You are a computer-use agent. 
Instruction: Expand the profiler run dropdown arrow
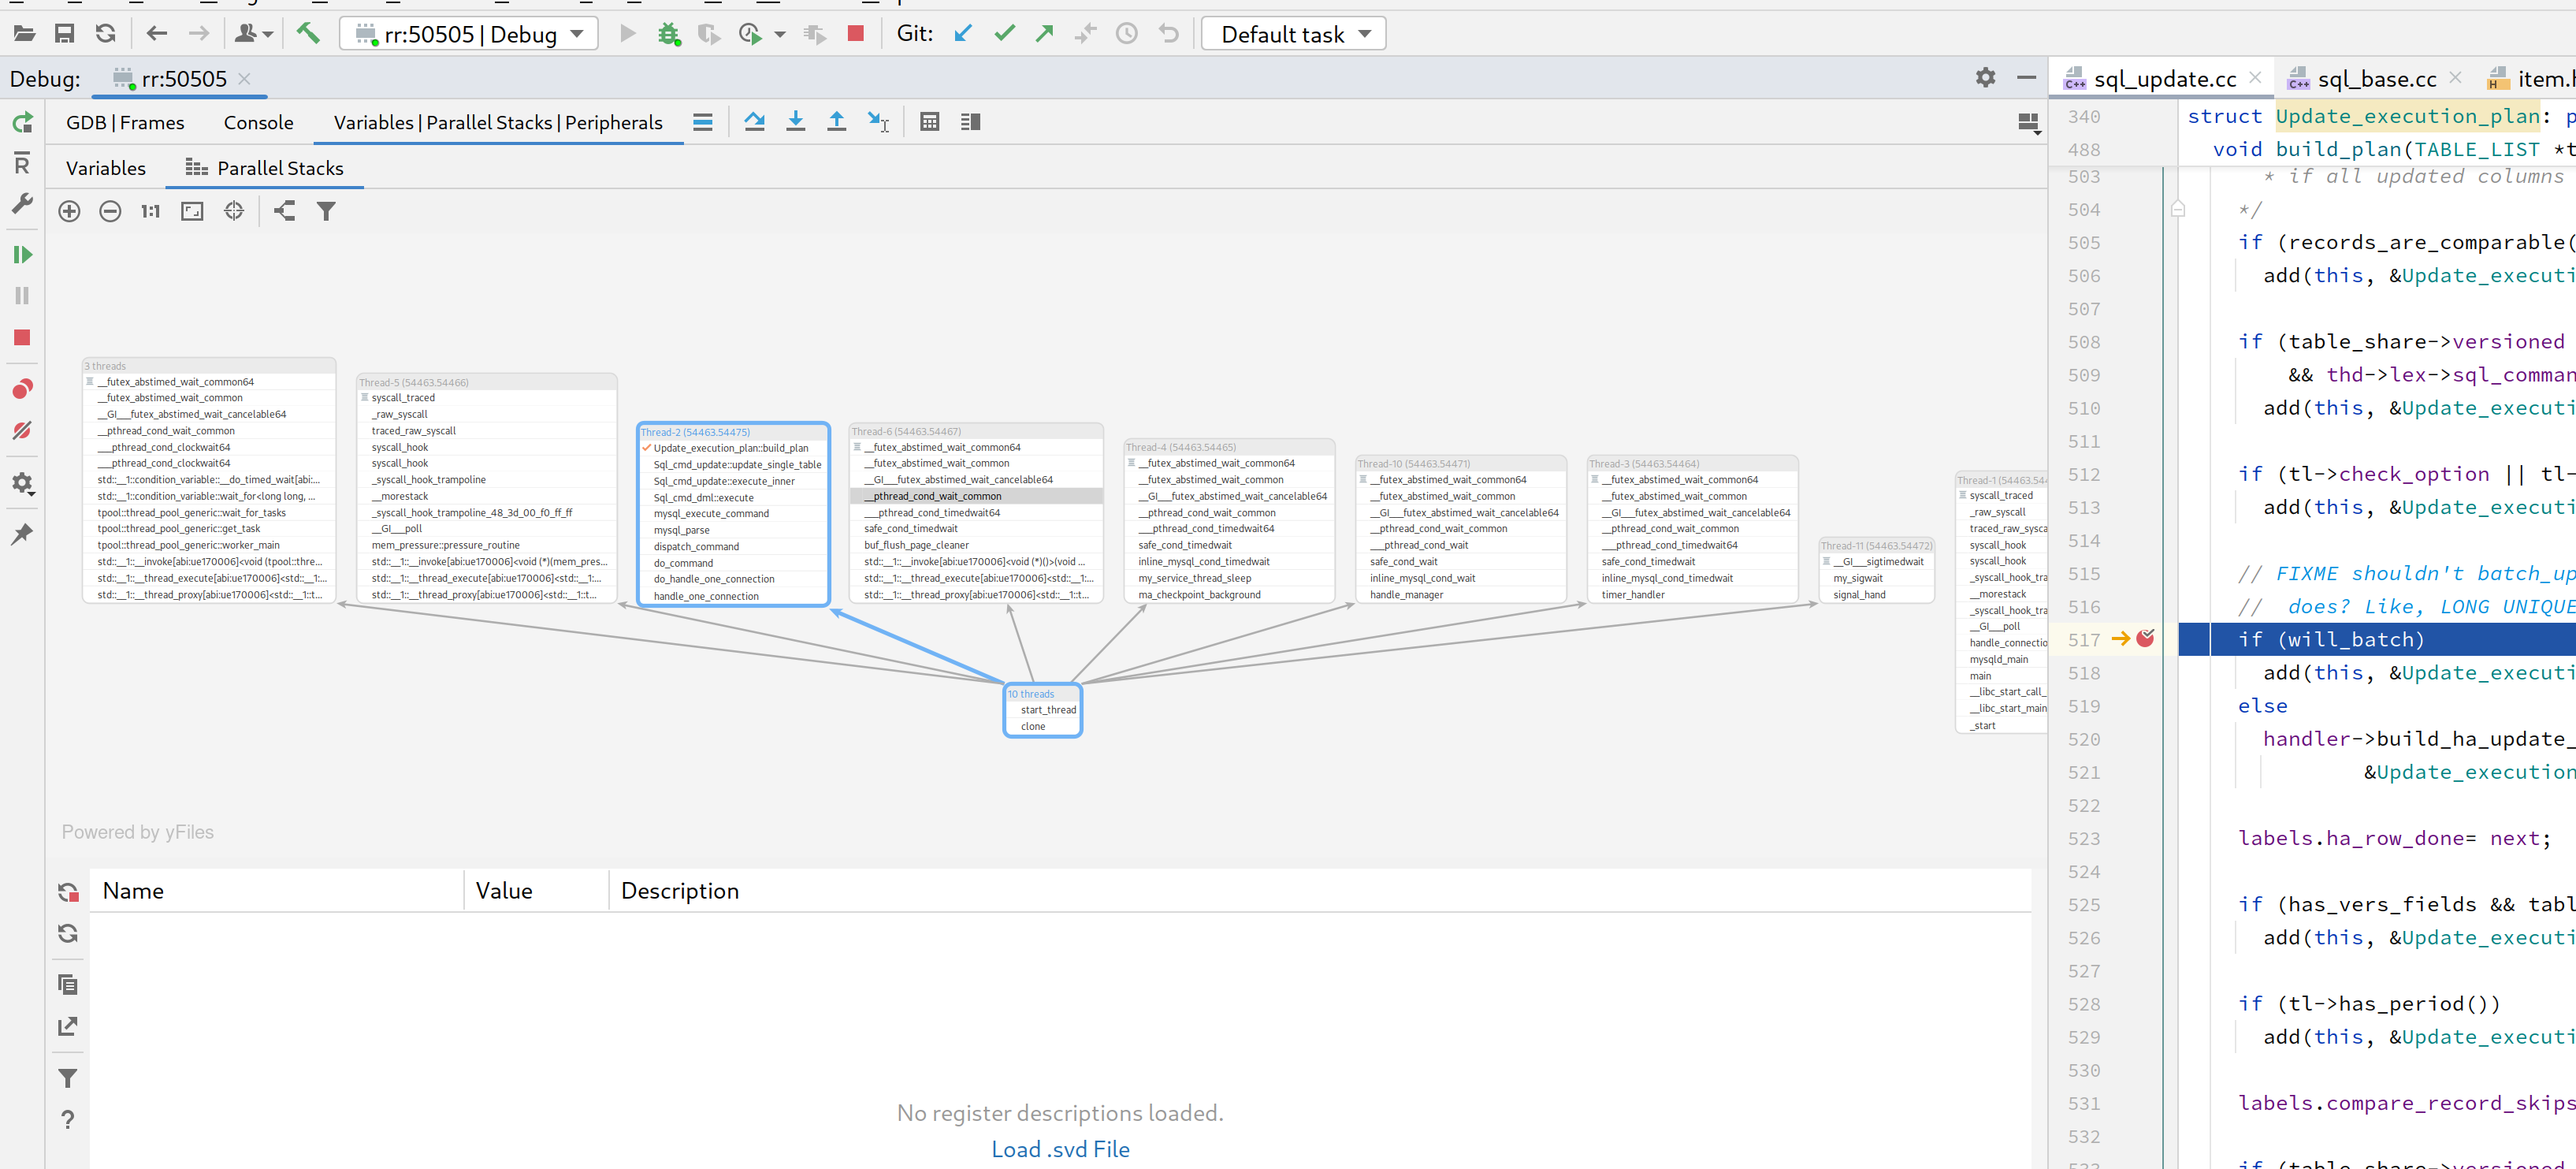coord(780,34)
